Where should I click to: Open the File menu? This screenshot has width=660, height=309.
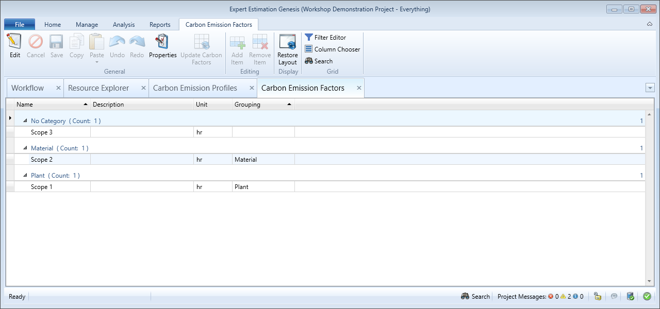[x=20, y=25]
